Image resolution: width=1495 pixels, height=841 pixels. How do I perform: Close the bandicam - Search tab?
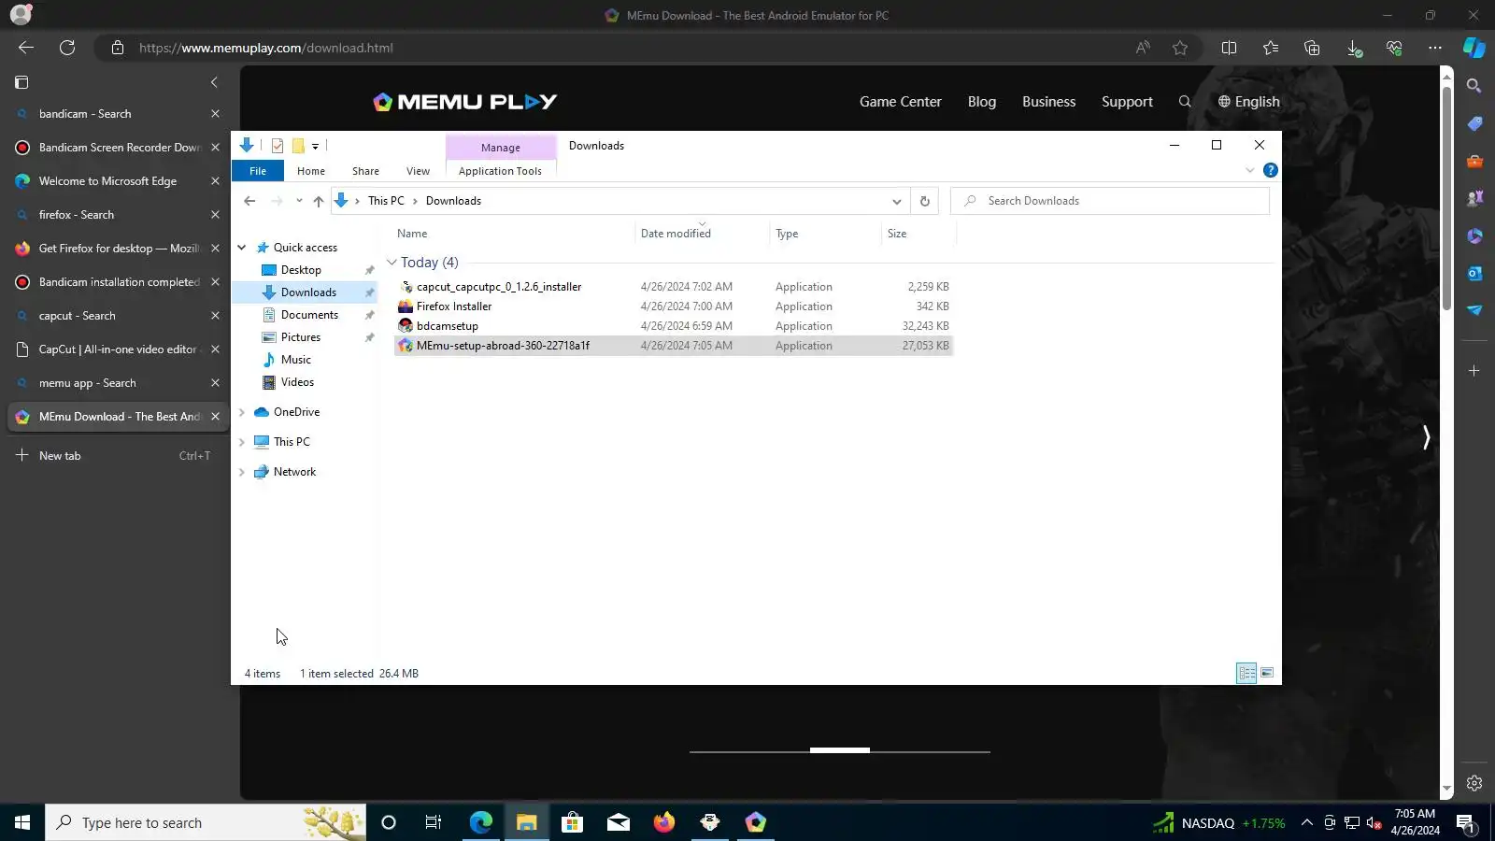click(215, 114)
